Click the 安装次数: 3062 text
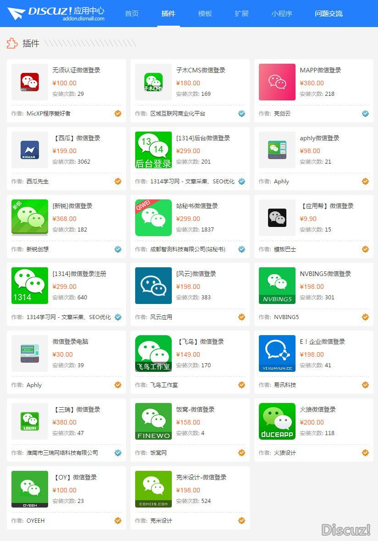378x541 pixels. pos(71,162)
